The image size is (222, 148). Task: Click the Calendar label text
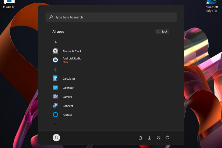pyautogui.click(x=68, y=88)
